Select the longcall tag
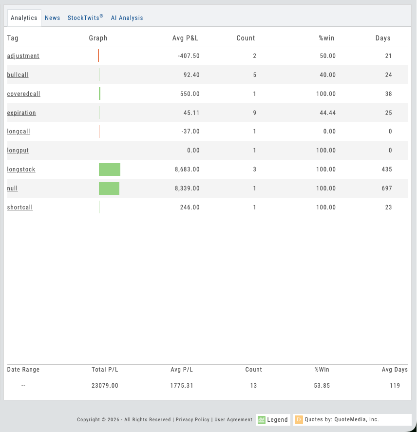This screenshot has height=432, width=418. (x=19, y=131)
